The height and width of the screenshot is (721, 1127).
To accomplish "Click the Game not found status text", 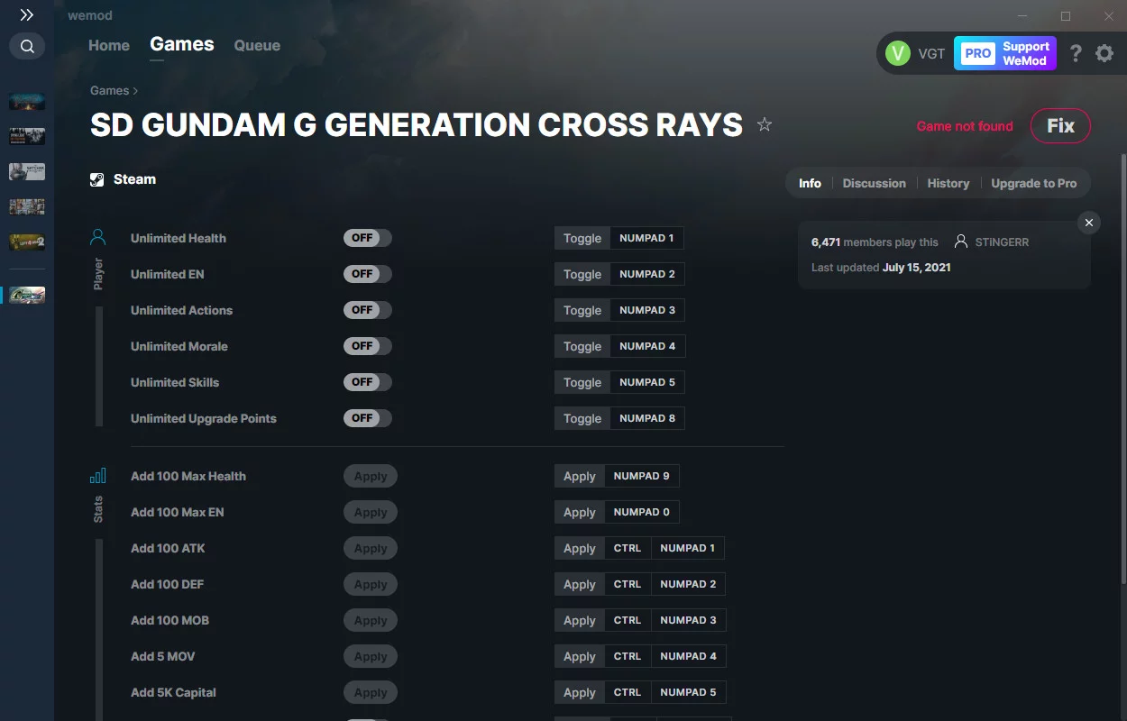I will [x=965, y=126].
